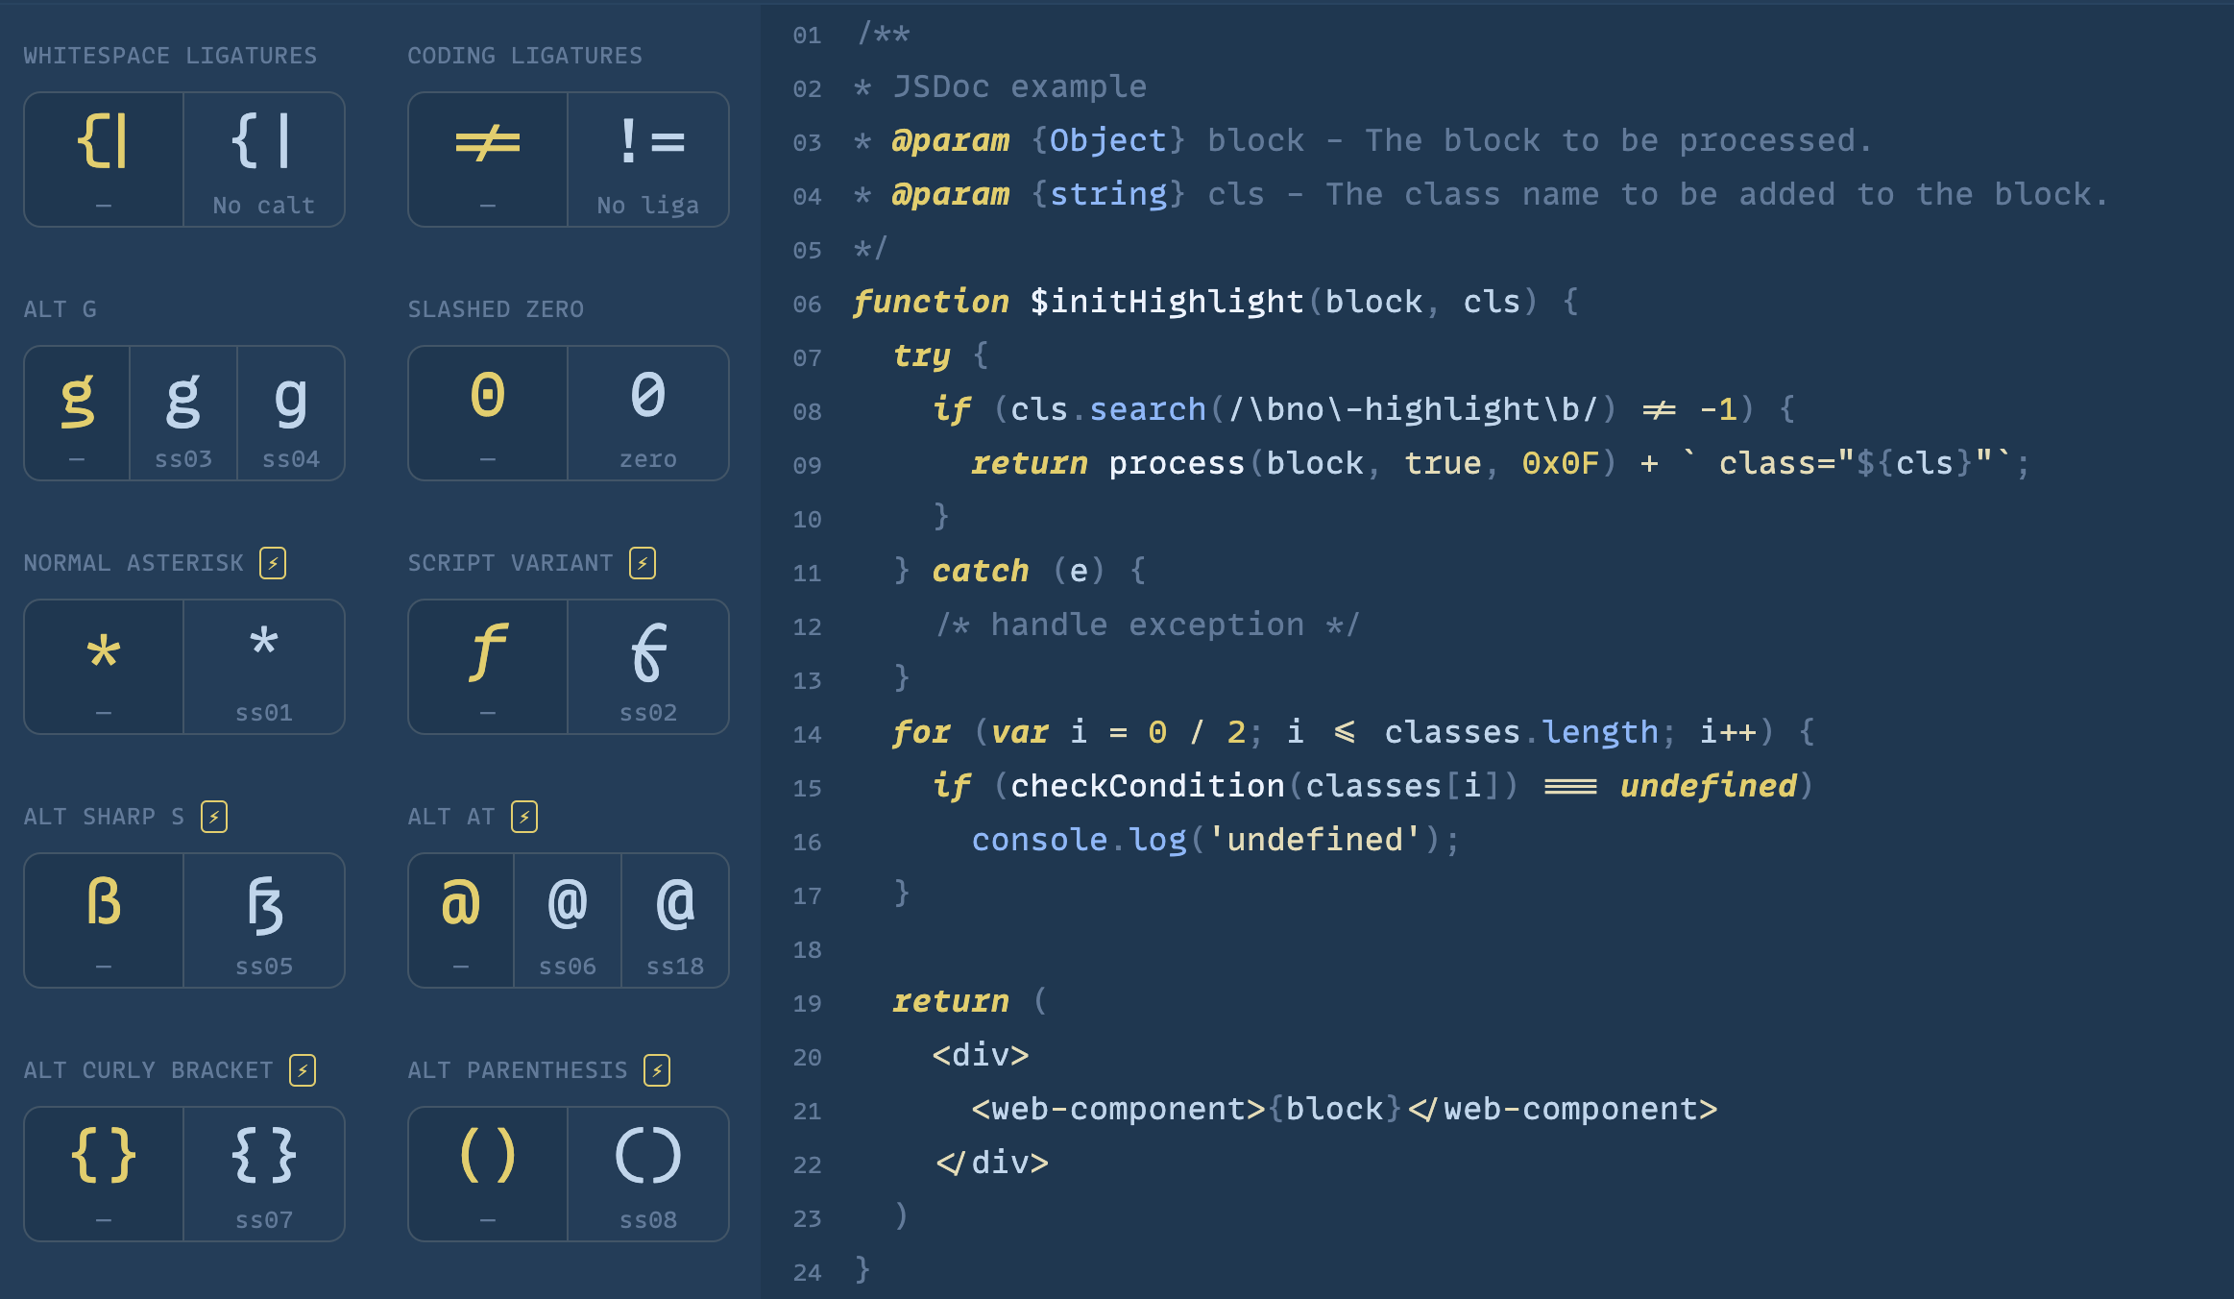Pick the ss06 alternate at sign
The height and width of the screenshot is (1299, 2234).
pos(568,920)
